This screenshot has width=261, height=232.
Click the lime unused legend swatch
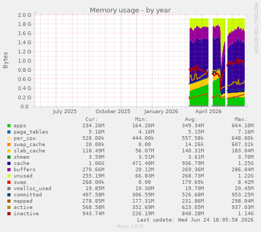[x=9, y=176]
